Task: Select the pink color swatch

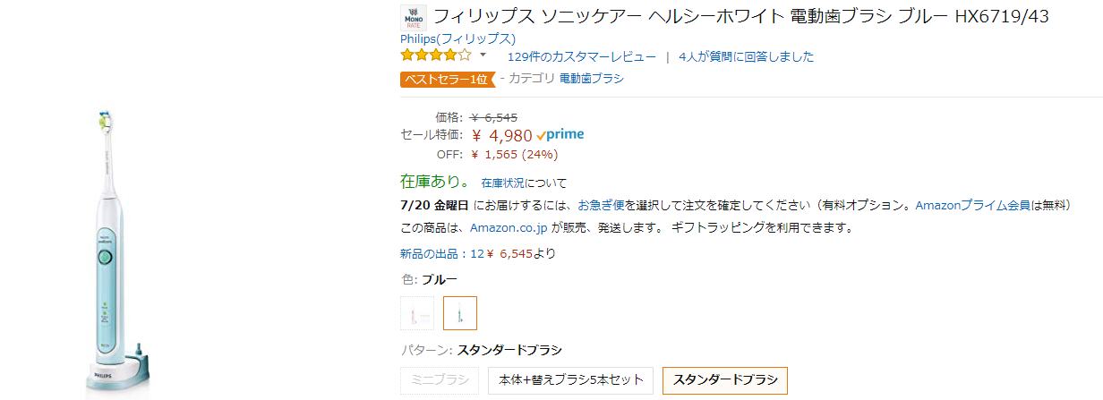Action: [x=416, y=313]
